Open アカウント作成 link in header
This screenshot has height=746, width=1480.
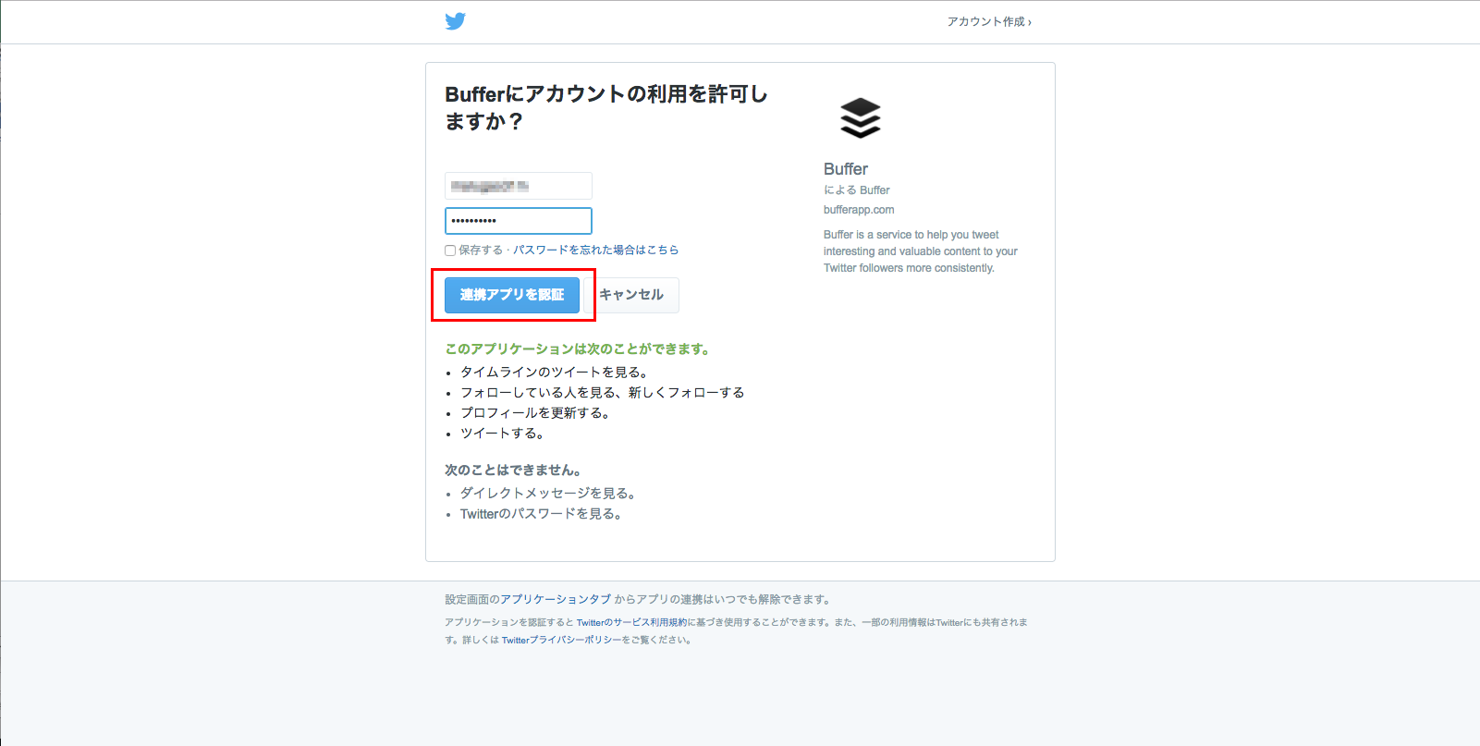click(x=989, y=21)
